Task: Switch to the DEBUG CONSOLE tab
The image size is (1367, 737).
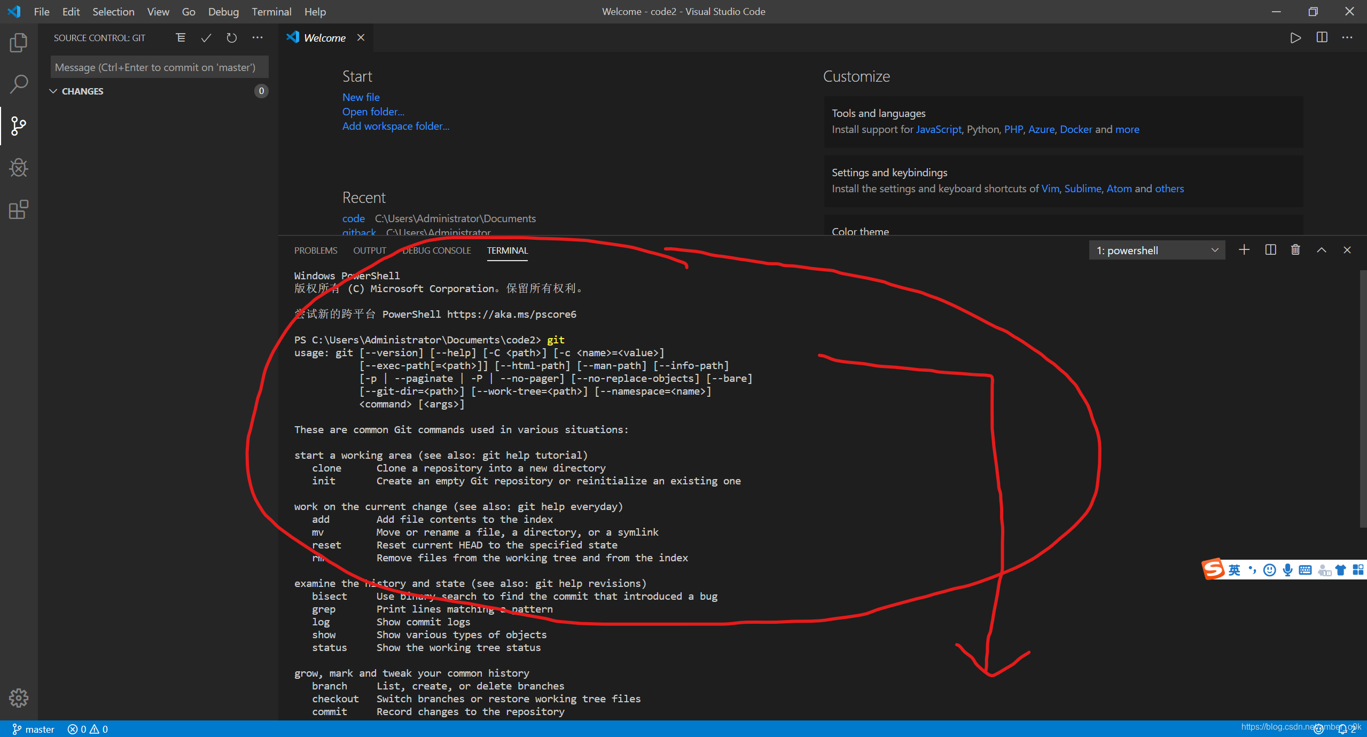Action: tap(436, 250)
